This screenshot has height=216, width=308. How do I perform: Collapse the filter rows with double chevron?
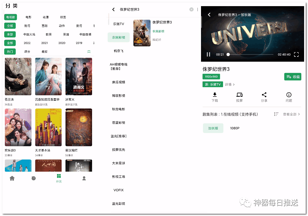[x=89, y=52]
